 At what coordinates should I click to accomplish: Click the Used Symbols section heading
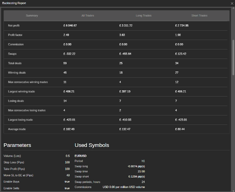[x=92, y=145]
